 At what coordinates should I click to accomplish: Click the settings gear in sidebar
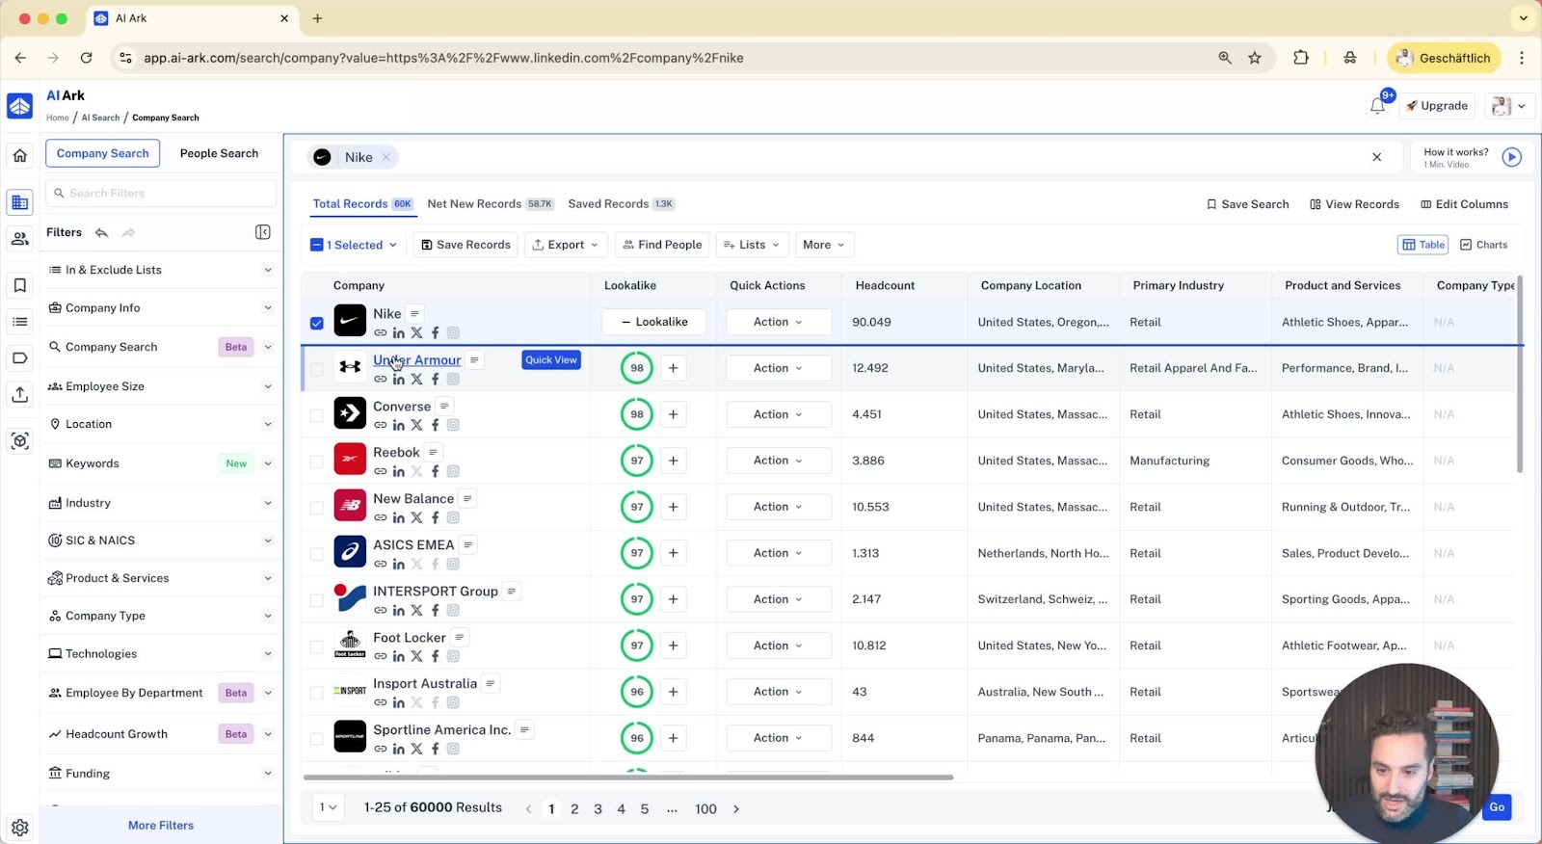coord(20,827)
